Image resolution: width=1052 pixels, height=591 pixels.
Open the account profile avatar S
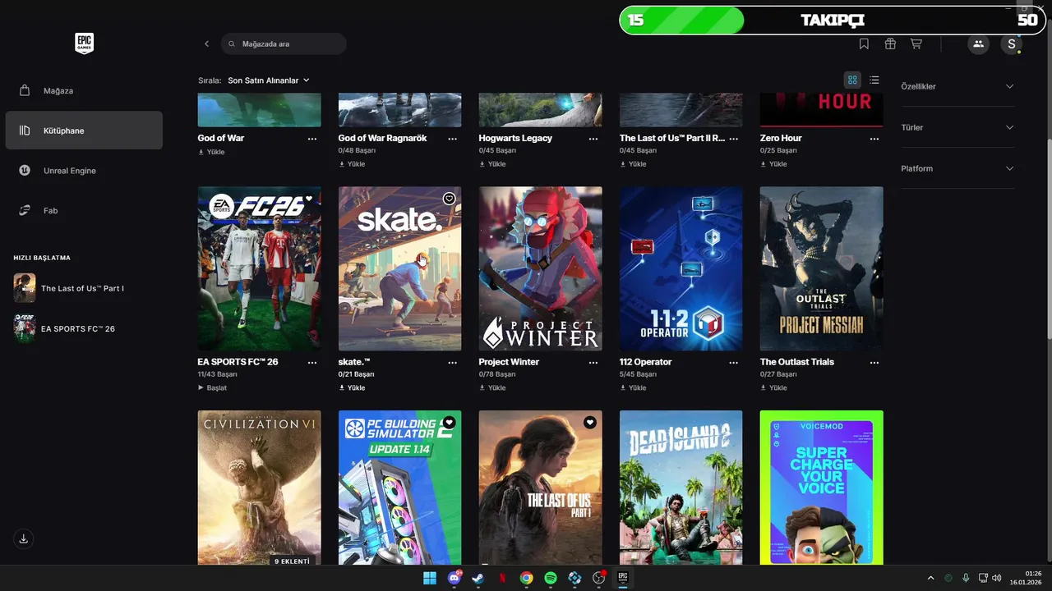point(1012,44)
